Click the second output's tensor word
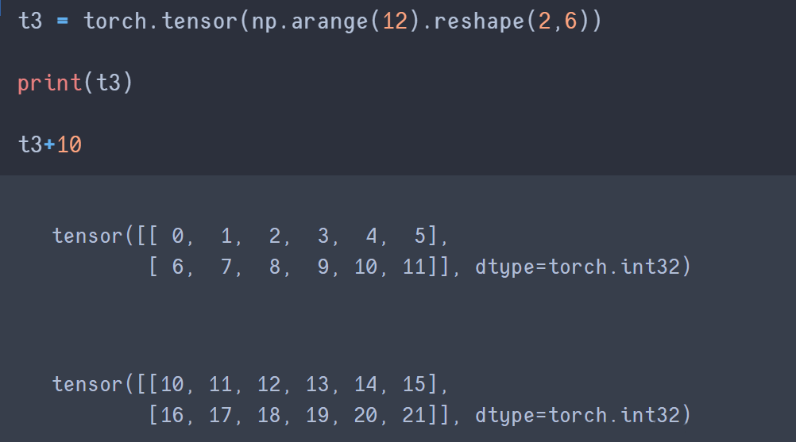 (87, 384)
